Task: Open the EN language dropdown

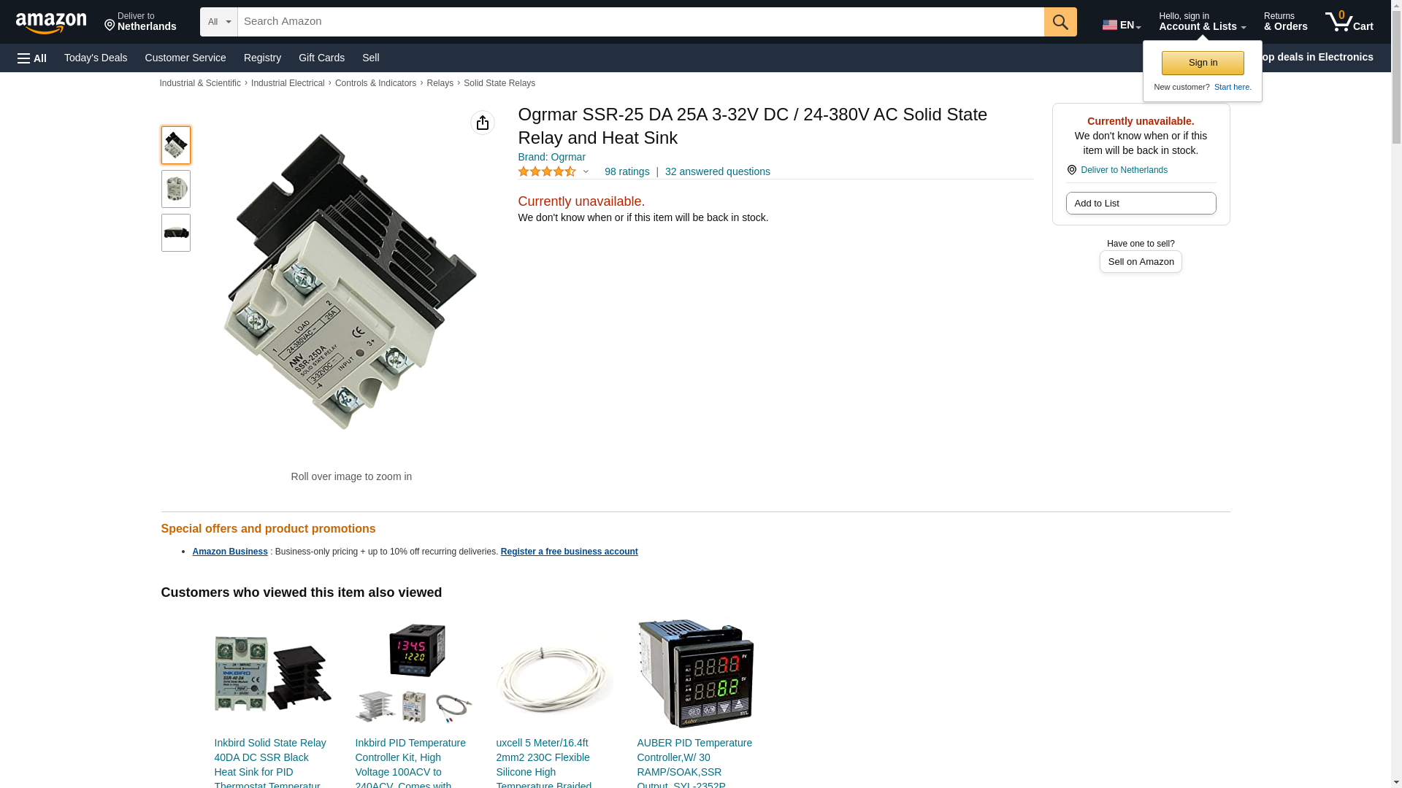Action: click(1122, 25)
